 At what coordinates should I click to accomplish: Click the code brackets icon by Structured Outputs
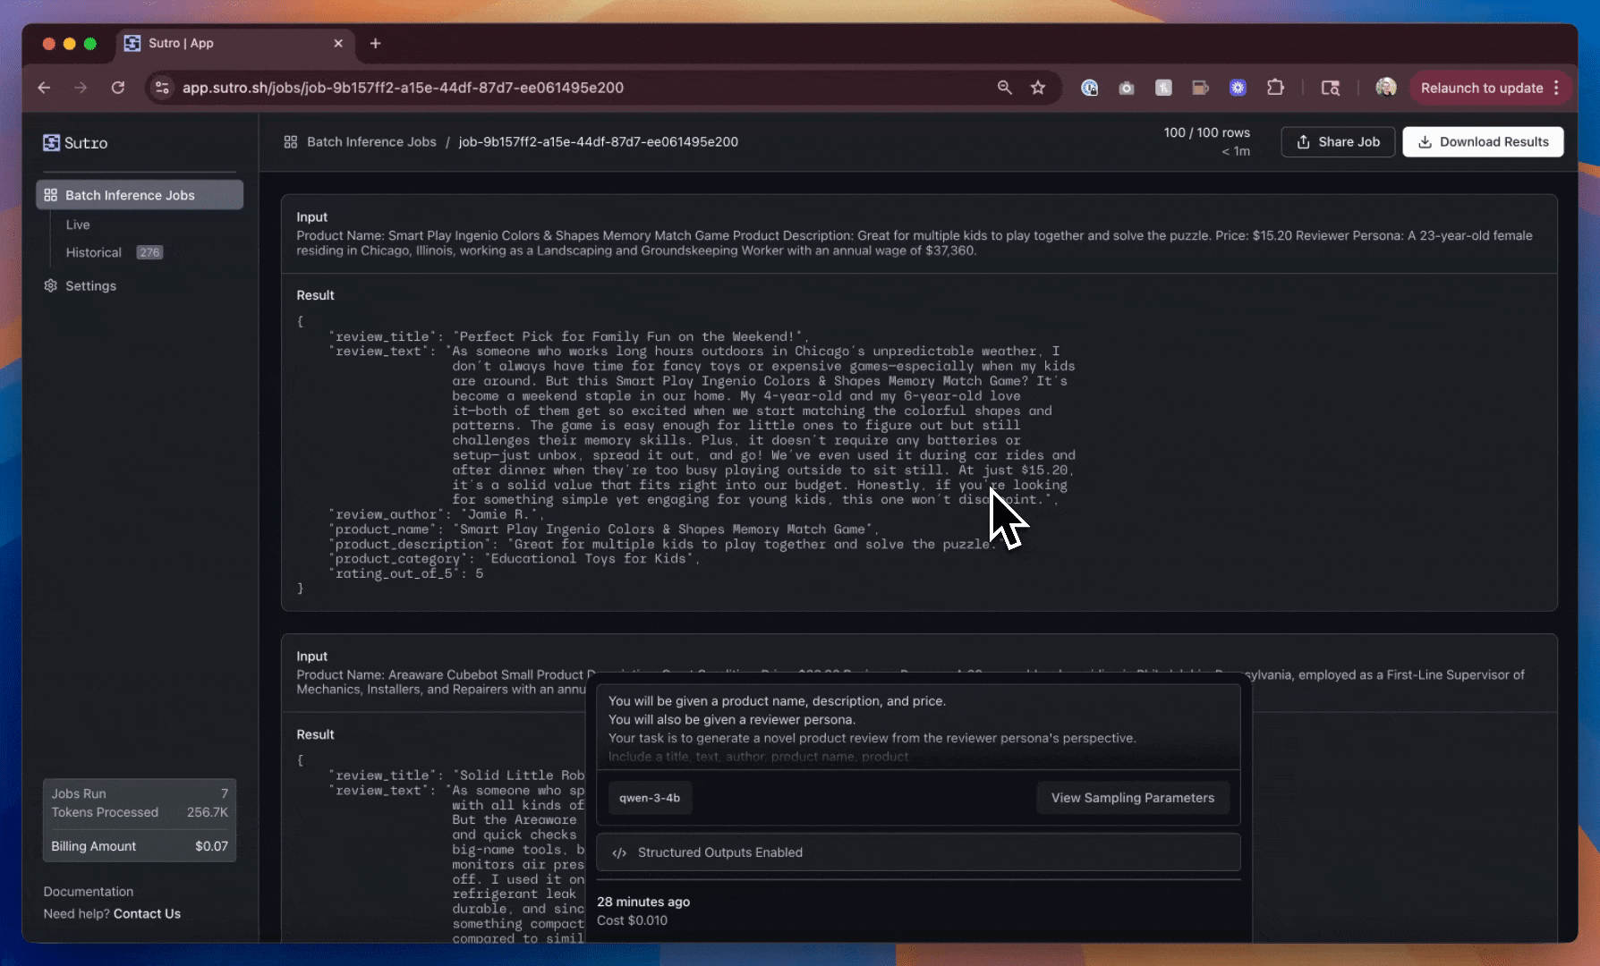[x=619, y=853]
